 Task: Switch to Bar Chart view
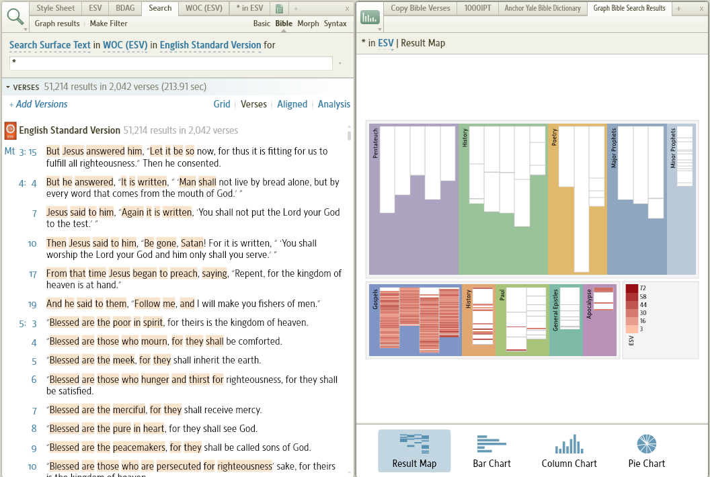point(491,451)
